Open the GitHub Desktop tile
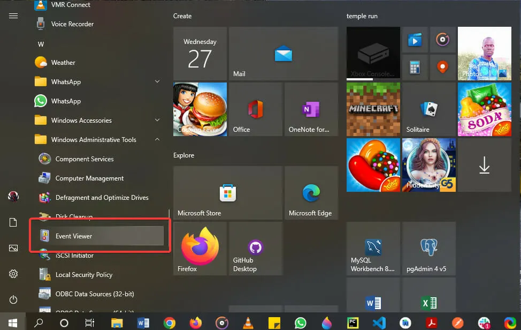 click(x=255, y=249)
